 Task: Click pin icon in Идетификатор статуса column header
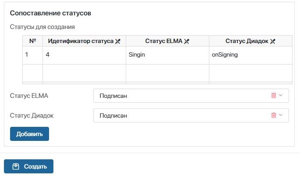tap(117, 42)
